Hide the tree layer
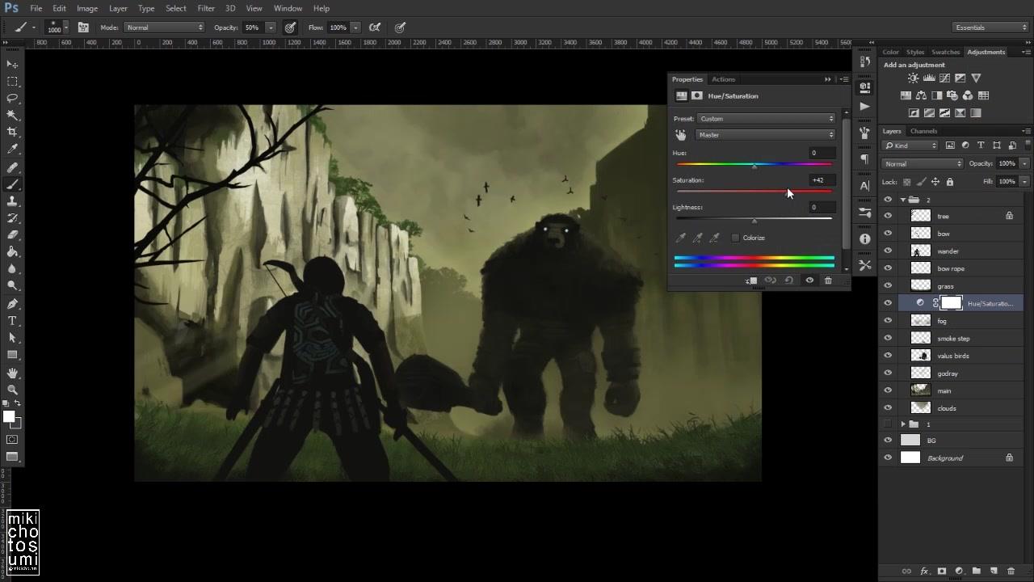Screen dimensions: 1034x582 [x=888, y=216]
